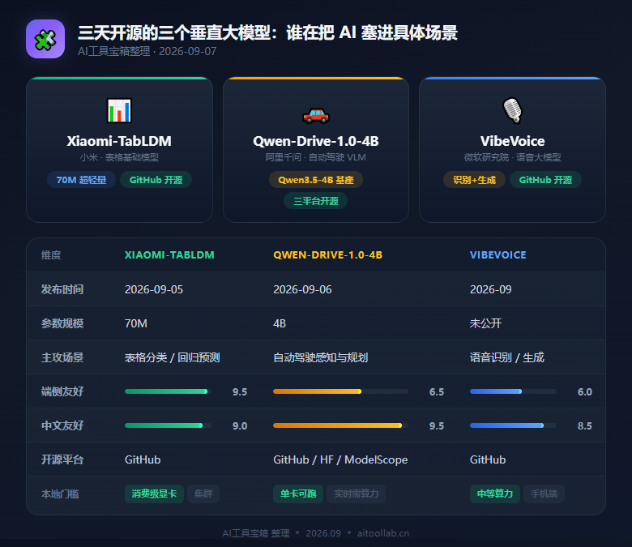This screenshot has width=632, height=547.
Task: Click 阿里千问 · 自动驾驶 VLM subtitle
Action: (316, 157)
